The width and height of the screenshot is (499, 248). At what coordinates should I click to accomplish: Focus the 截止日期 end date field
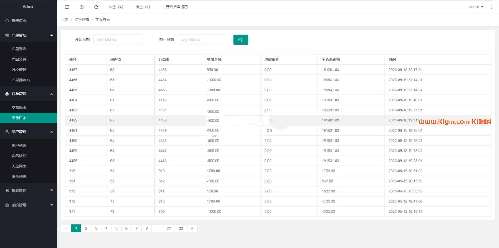pos(202,39)
